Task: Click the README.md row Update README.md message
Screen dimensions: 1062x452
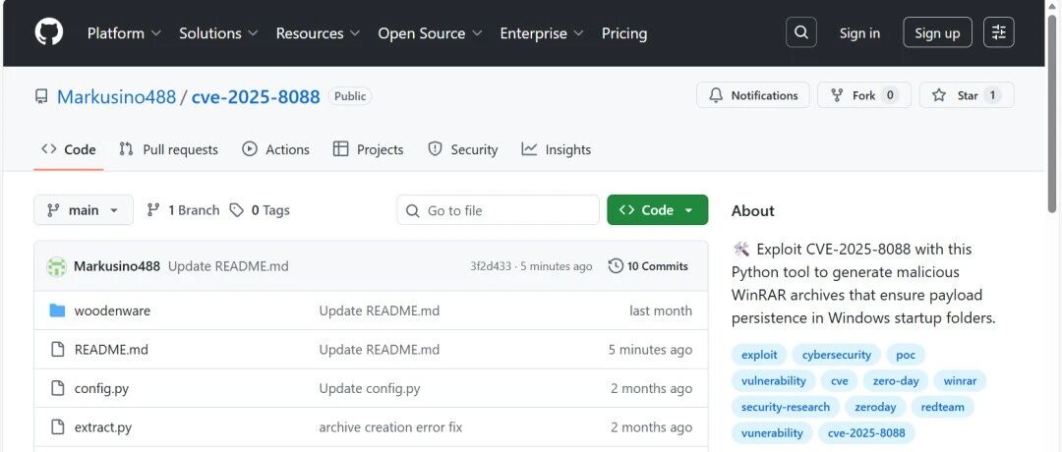Action: tap(380, 349)
